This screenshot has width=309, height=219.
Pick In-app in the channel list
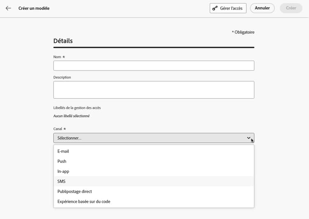tap(63, 171)
